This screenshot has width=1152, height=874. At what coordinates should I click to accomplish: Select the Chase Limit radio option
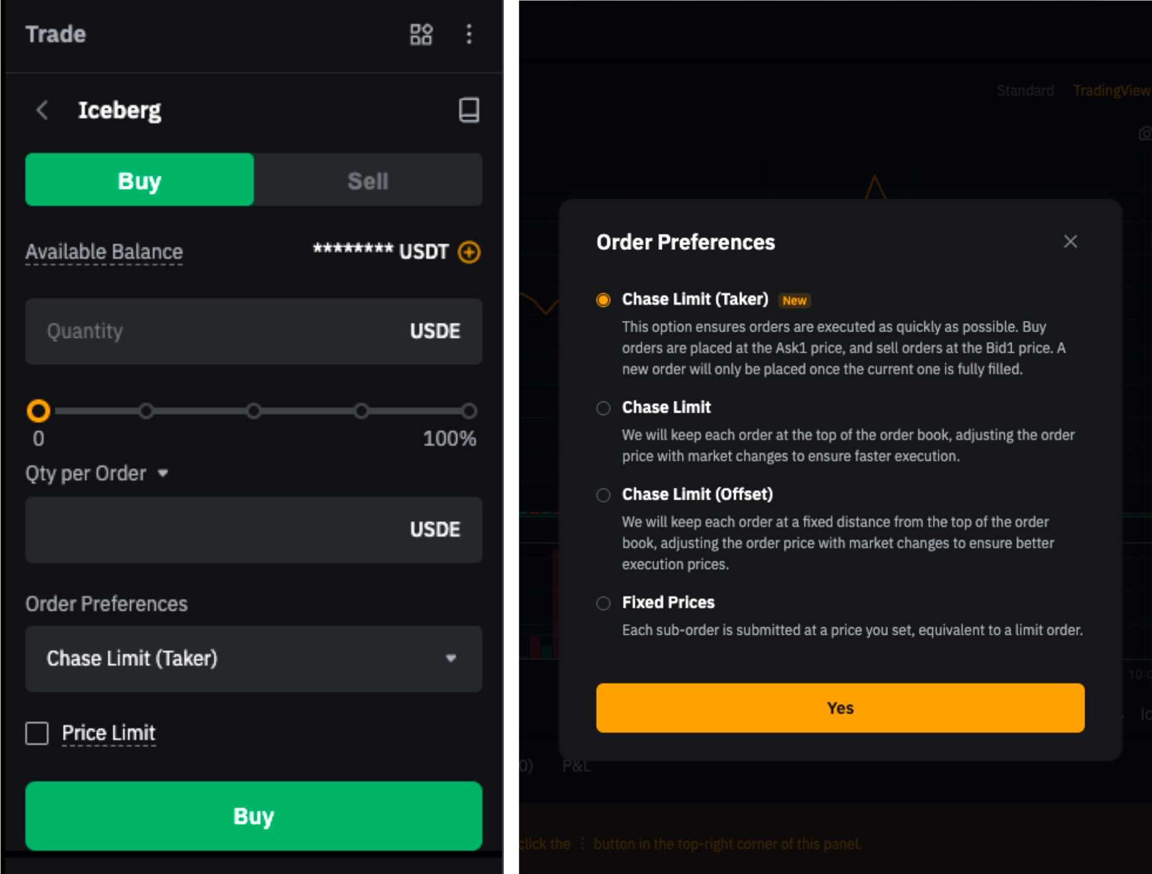tap(603, 408)
